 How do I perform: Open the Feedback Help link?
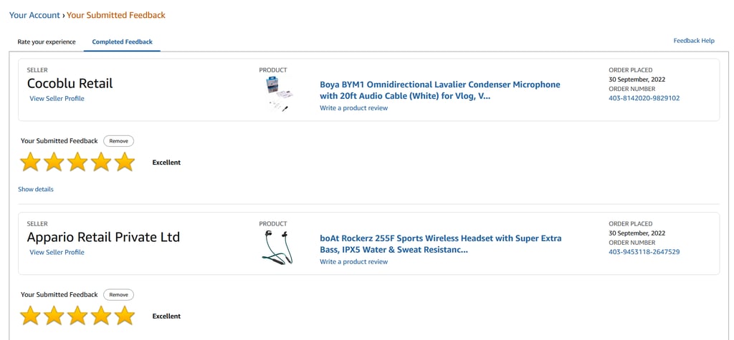click(693, 41)
